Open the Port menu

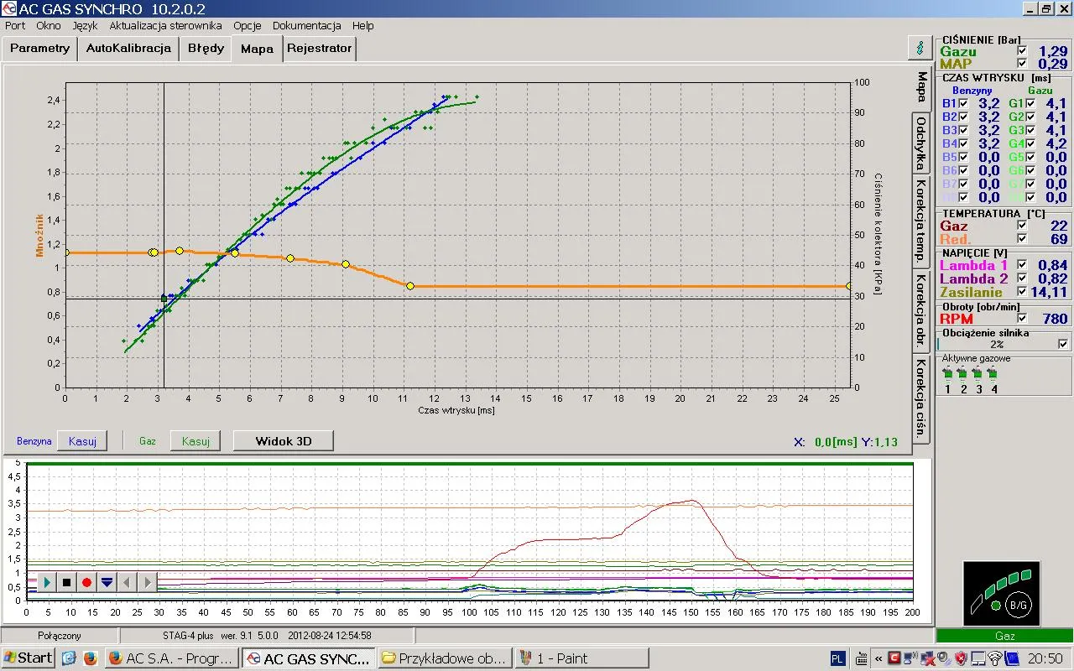coord(15,26)
